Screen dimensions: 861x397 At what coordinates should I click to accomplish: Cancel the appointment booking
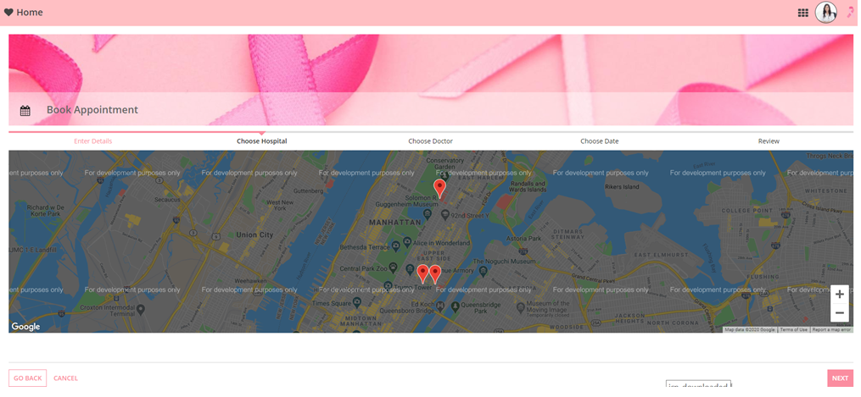tap(66, 378)
